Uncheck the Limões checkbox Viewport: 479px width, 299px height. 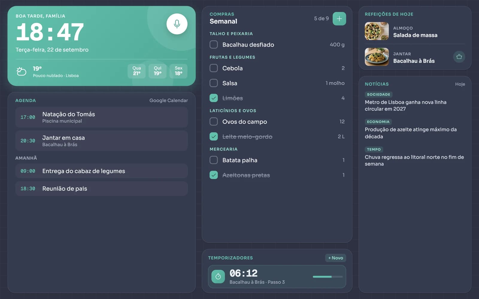[x=213, y=98]
